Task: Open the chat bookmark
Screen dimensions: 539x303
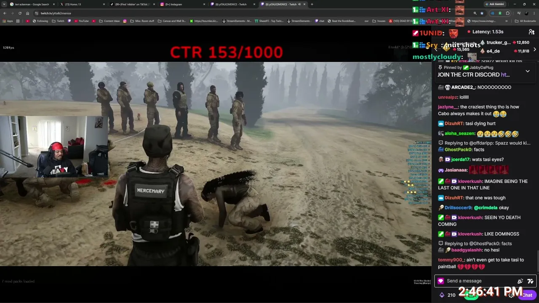Action: 320,21
